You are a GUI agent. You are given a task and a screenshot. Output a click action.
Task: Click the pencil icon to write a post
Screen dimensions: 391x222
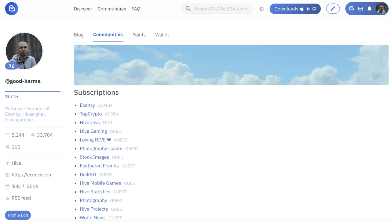pyautogui.click(x=333, y=9)
